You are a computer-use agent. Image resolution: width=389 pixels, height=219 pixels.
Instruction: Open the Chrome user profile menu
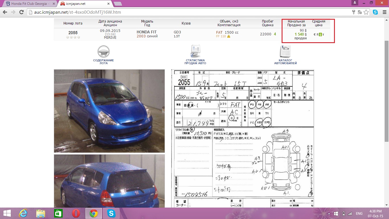click(x=355, y=3)
